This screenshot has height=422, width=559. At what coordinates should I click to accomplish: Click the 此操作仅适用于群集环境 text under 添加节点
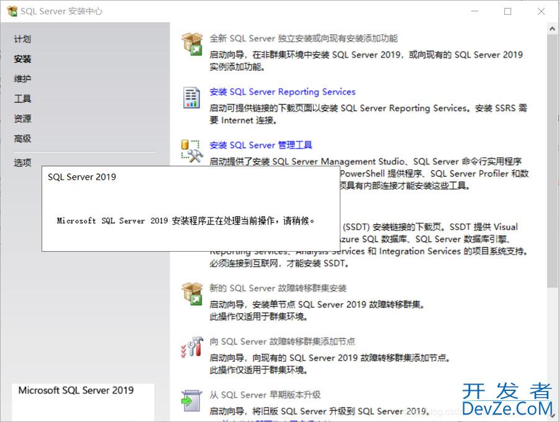(x=258, y=370)
